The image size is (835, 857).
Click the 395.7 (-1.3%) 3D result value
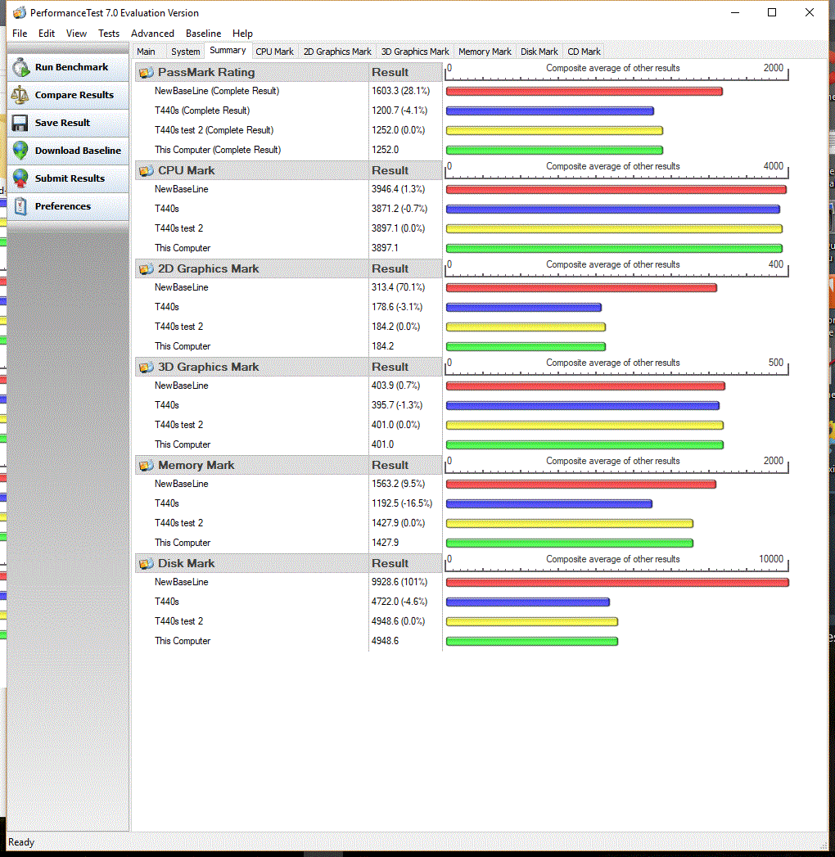pyautogui.click(x=397, y=405)
